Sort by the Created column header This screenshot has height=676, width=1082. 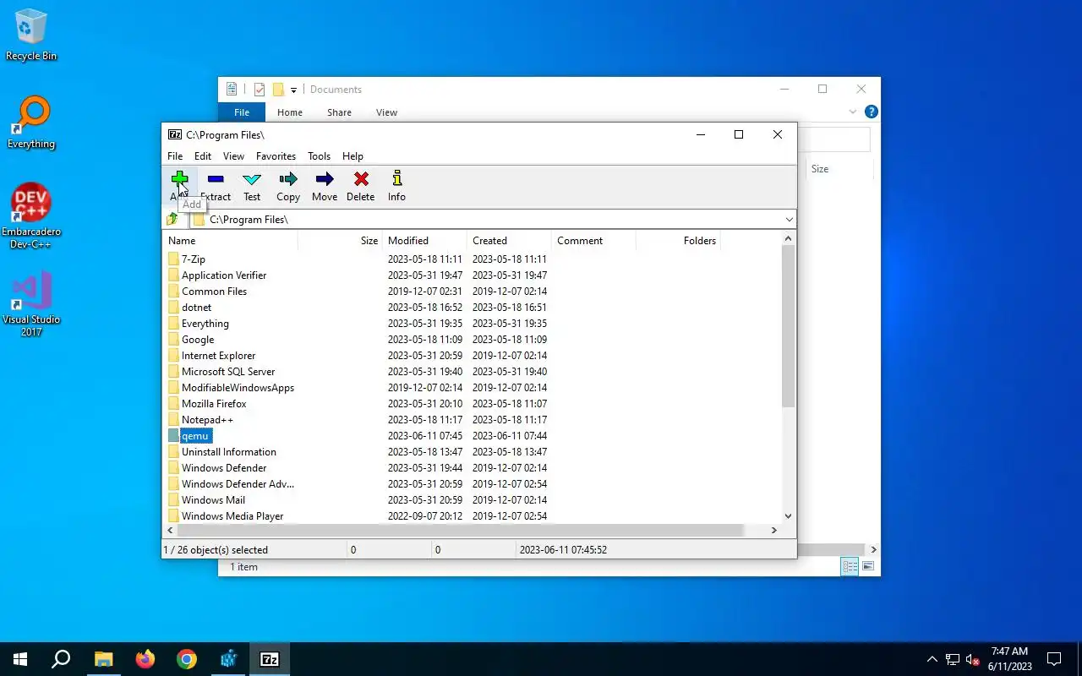point(509,241)
